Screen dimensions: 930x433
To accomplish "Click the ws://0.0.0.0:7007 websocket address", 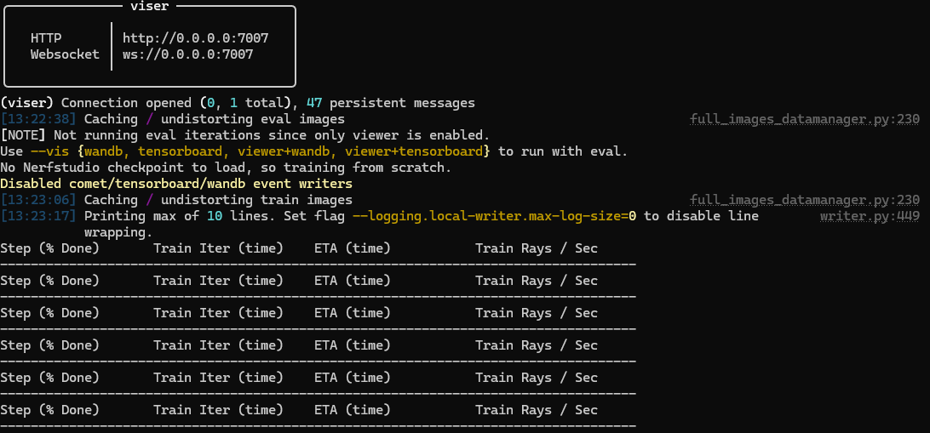I will pyautogui.click(x=187, y=54).
